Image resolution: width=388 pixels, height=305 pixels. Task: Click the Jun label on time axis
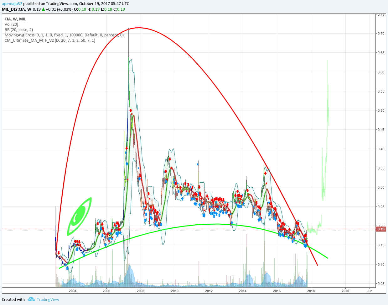[370, 291]
